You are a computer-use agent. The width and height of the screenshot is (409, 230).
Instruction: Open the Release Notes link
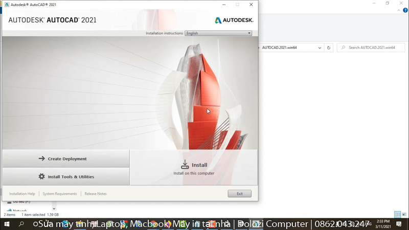click(x=96, y=194)
